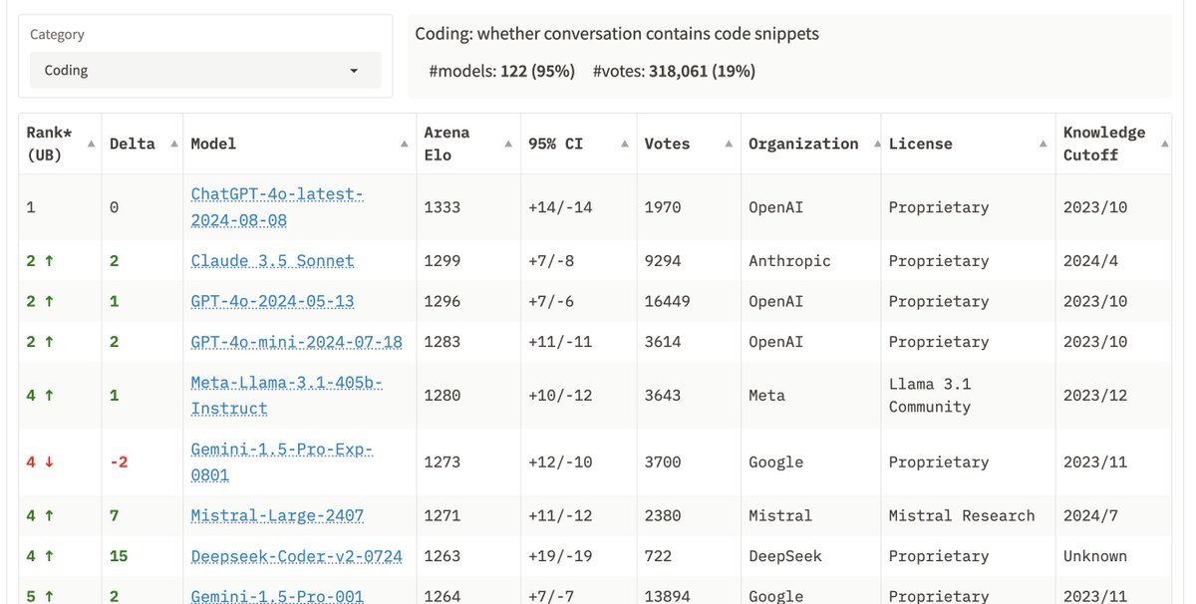Sort table by Votes column

point(689,144)
